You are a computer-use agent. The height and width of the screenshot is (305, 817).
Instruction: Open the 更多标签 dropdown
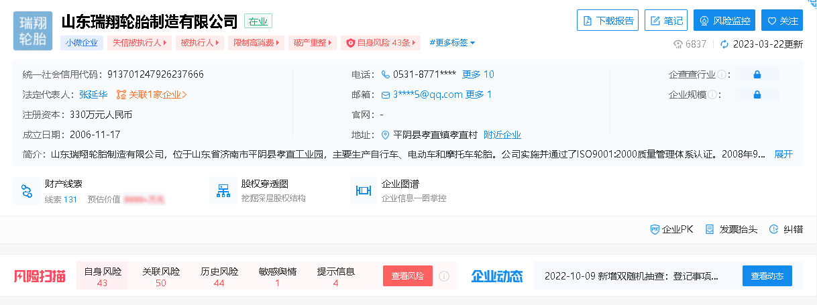pos(452,43)
